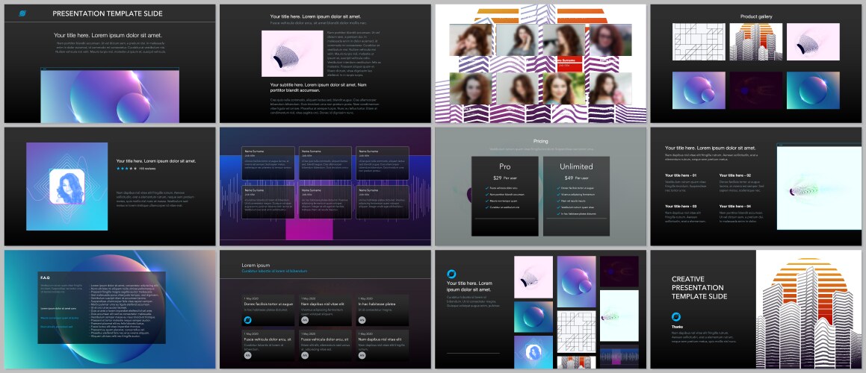
Task: Click the blue logo in the Donec facilisis card
Action: tap(248, 319)
